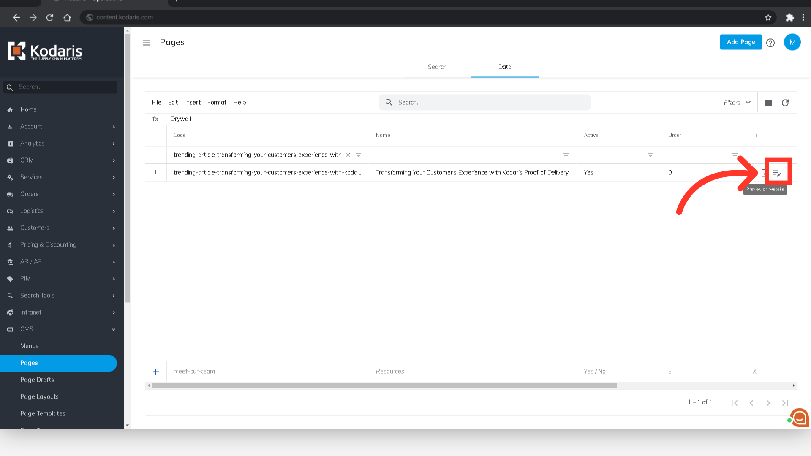Open the Name column filter options
The image size is (811, 456).
tap(566, 155)
